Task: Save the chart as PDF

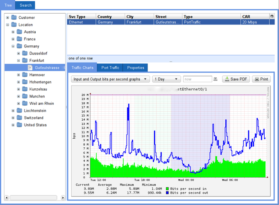Action: pyautogui.click(x=236, y=79)
